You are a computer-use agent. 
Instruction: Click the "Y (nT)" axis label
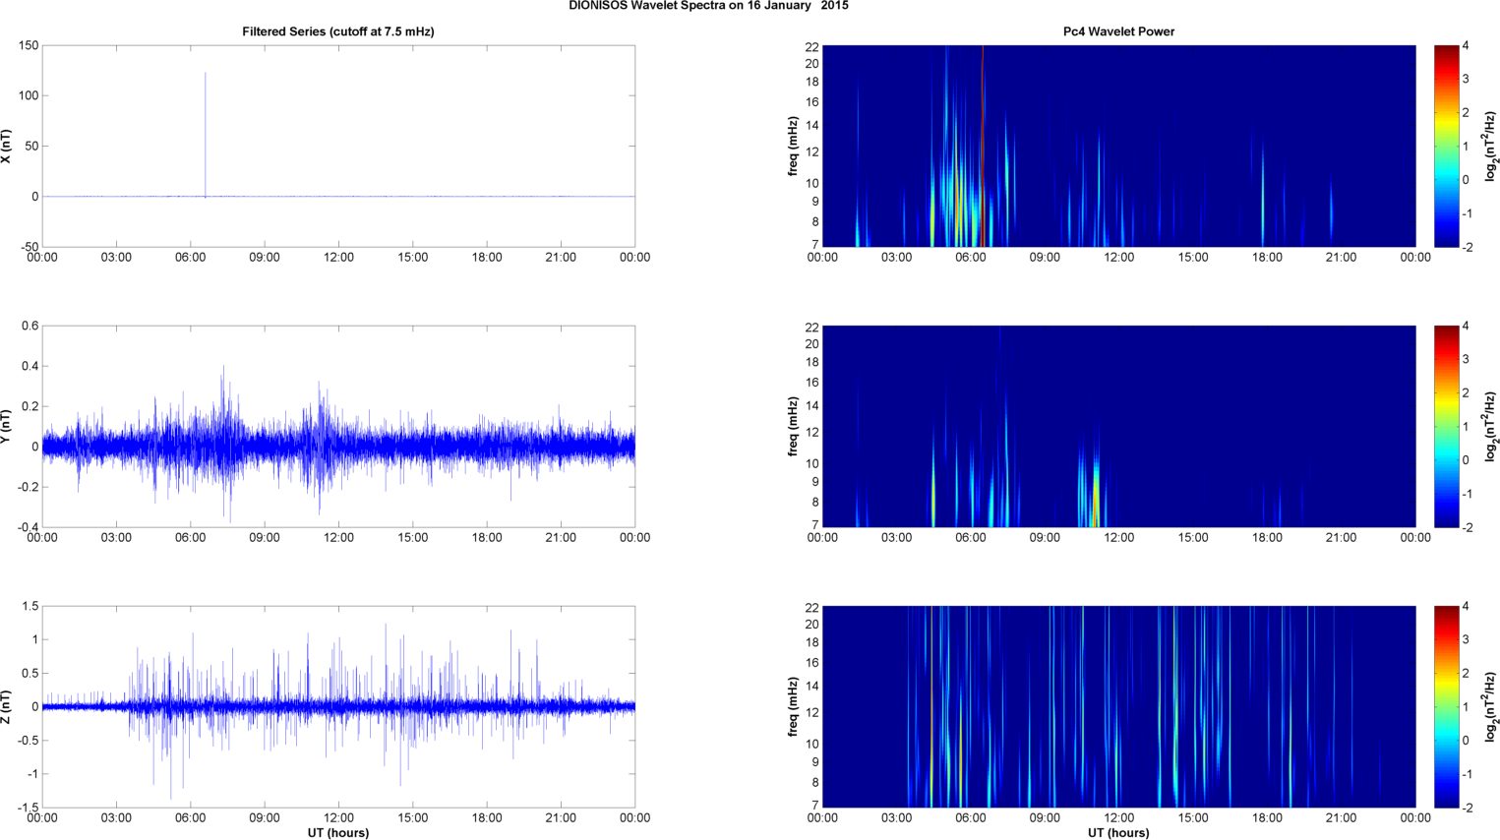pos(8,426)
